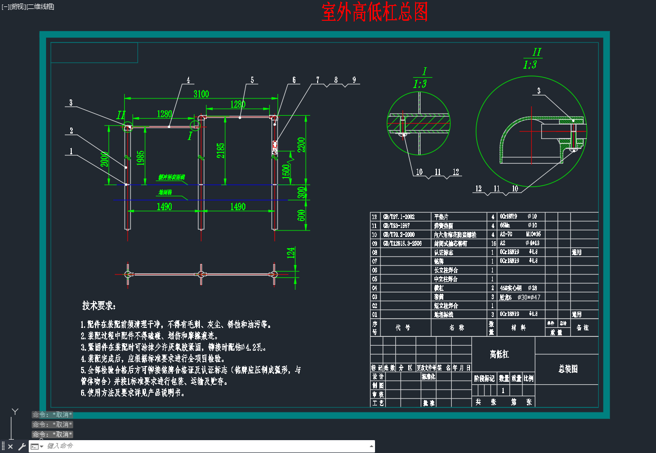The image size is (656, 453).
Task: Click the 高低杠 title block cell
Action: tap(499, 355)
